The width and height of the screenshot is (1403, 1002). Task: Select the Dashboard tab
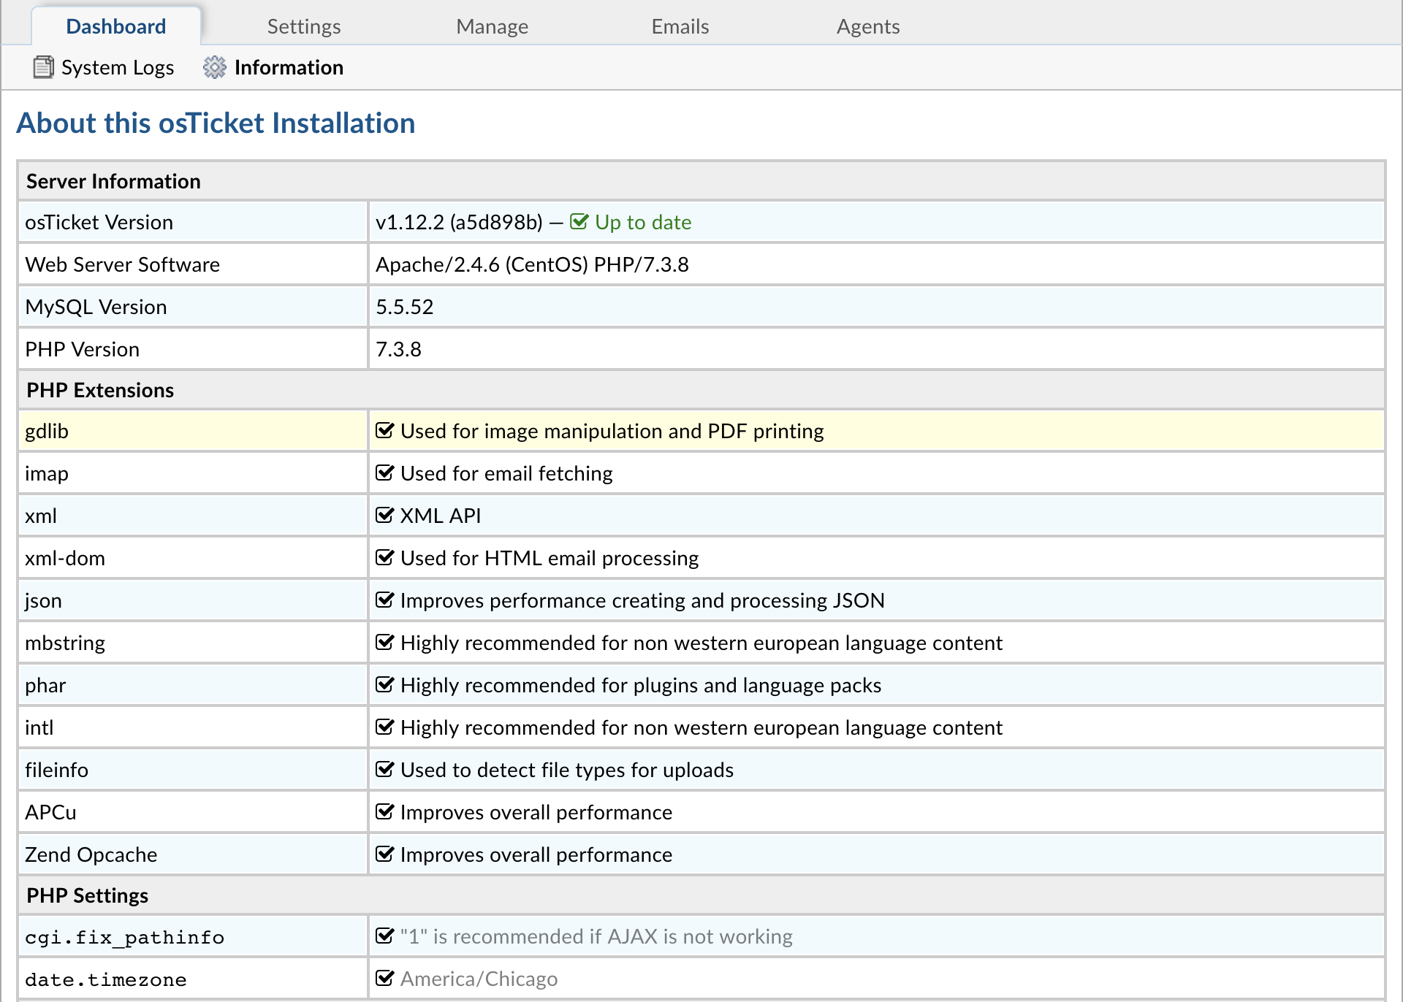click(x=116, y=27)
